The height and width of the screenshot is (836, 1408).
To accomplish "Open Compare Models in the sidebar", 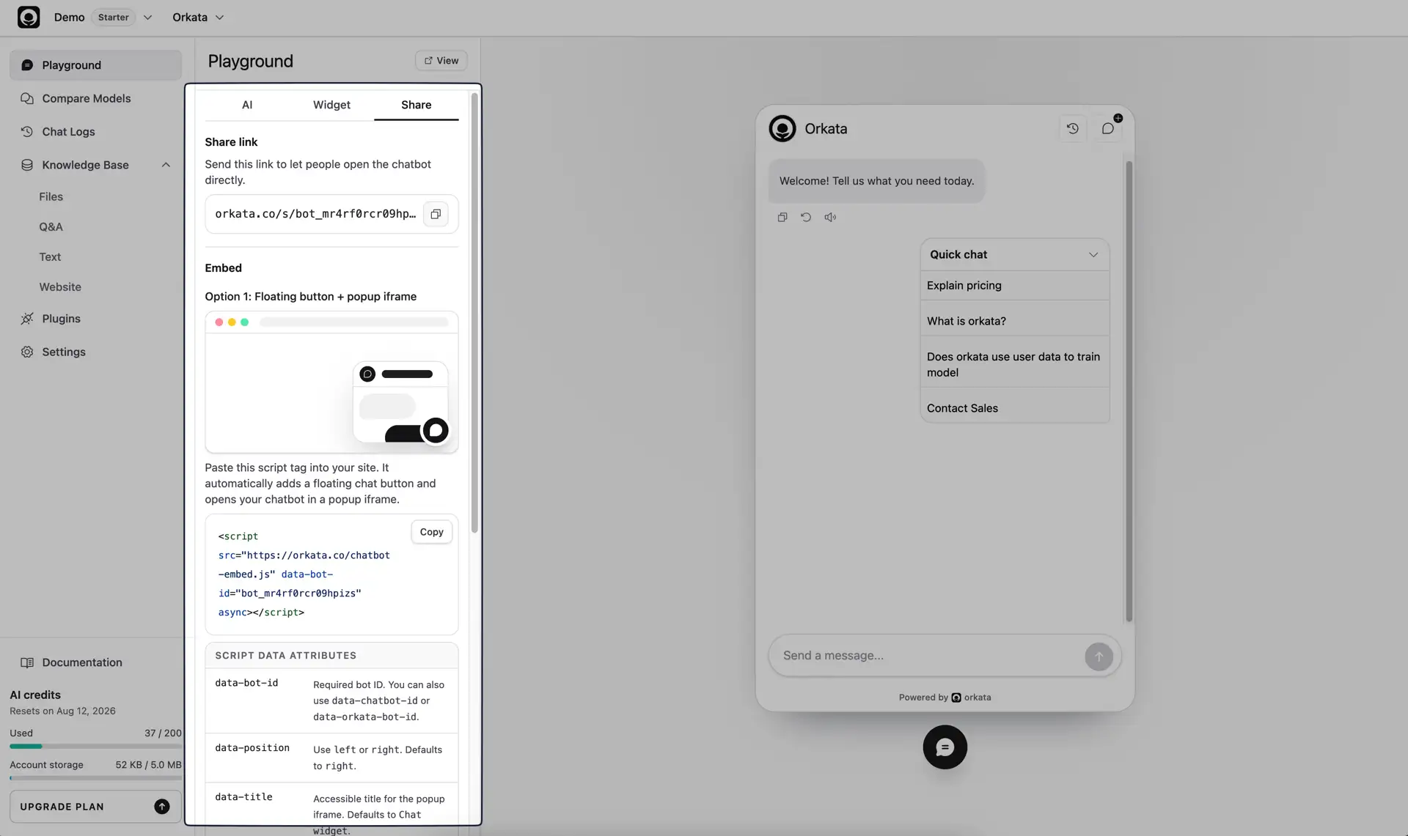I will coord(95,98).
